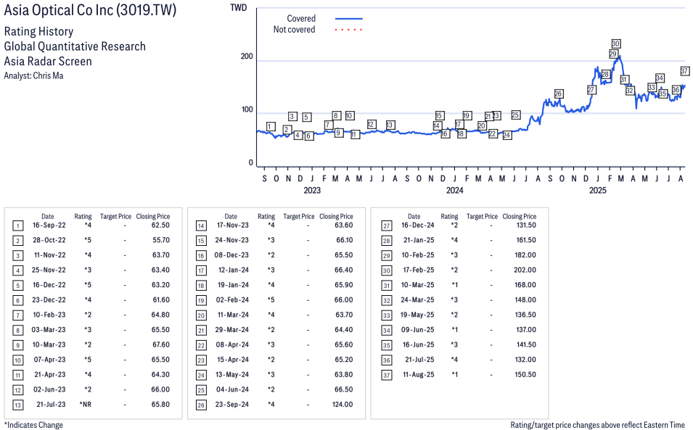Click the numbered box 13 beside 21-Jul-23

coord(17,405)
